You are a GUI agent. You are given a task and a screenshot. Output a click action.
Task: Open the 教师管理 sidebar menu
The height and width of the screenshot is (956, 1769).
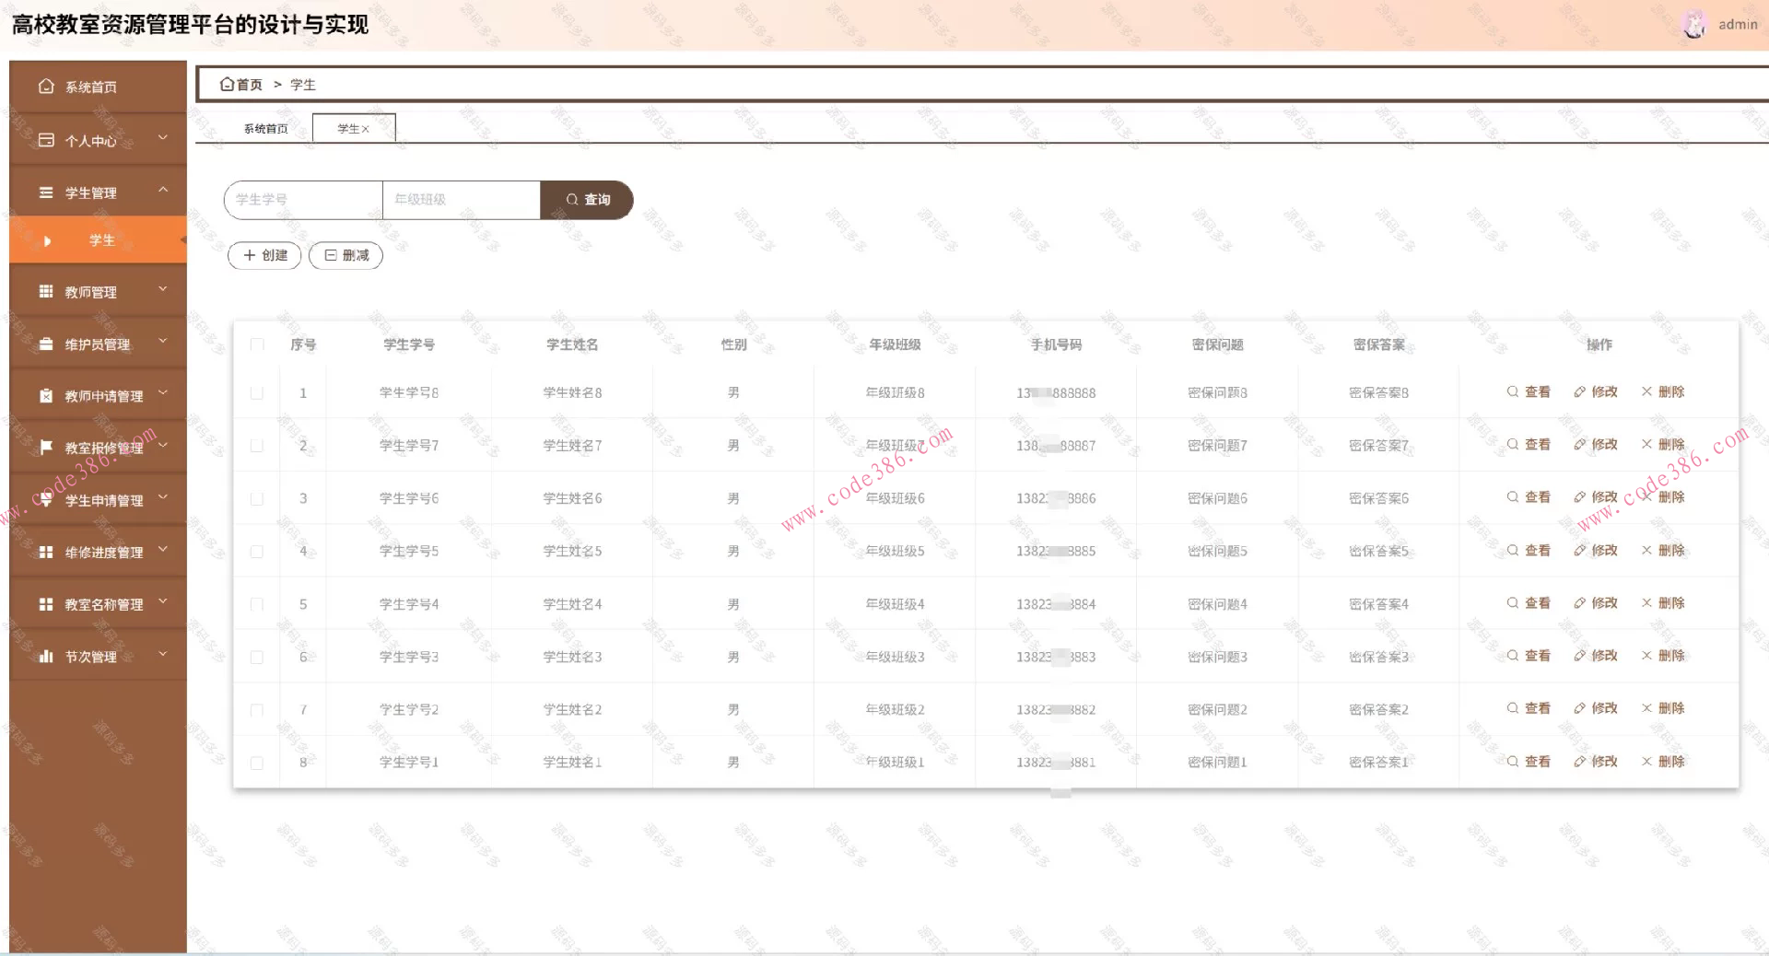tap(98, 291)
